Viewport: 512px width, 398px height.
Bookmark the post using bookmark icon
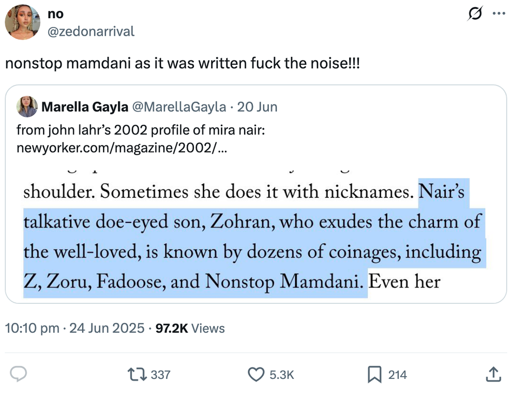[375, 374]
